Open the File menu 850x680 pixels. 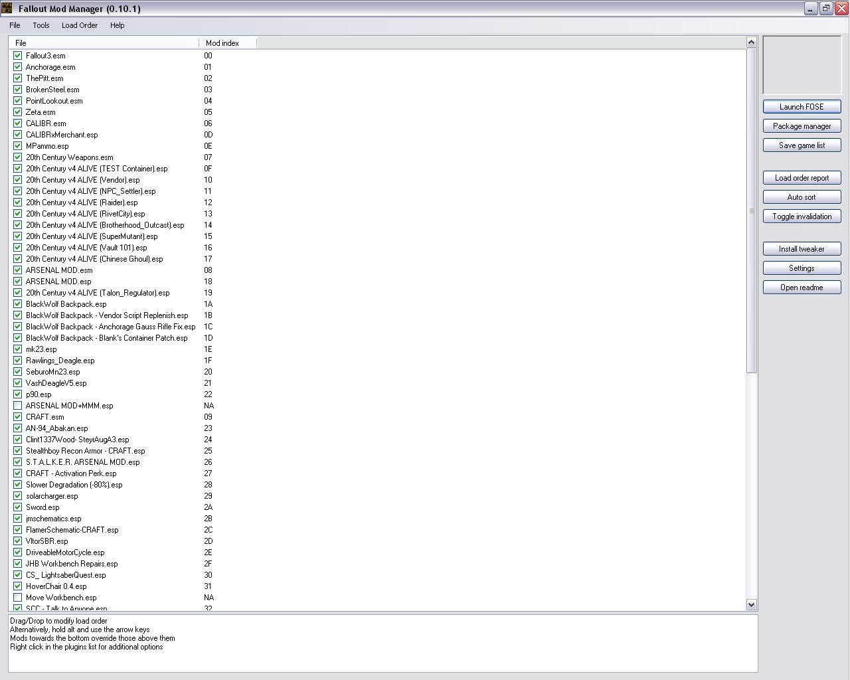15,25
